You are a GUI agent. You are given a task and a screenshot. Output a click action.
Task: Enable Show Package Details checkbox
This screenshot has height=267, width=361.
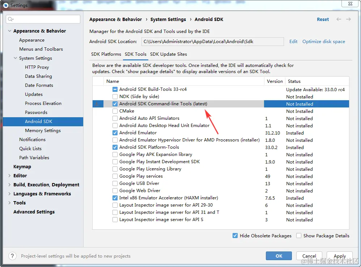(x=299, y=236)
